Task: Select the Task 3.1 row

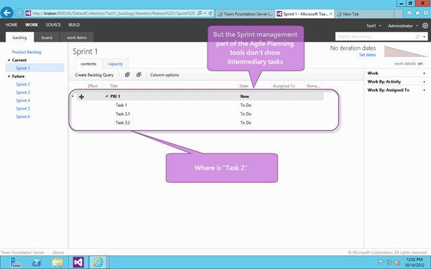Action: 199,114
